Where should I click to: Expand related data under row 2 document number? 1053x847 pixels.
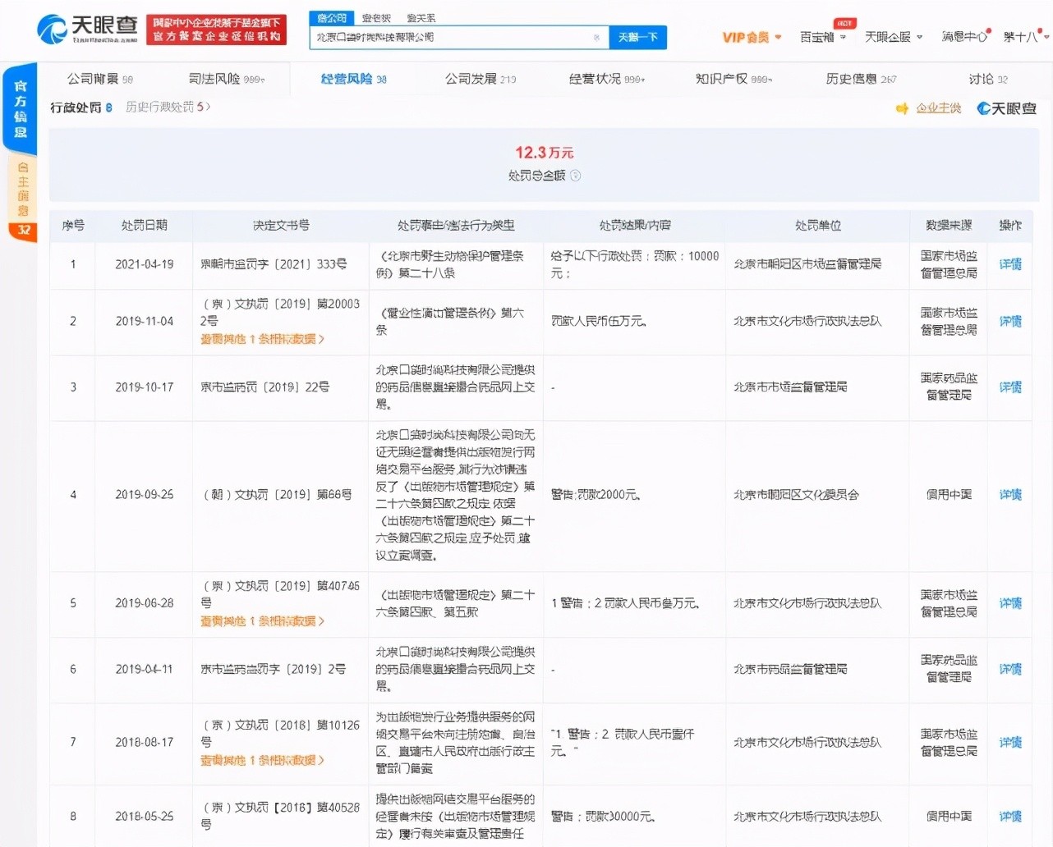point(262,339)
